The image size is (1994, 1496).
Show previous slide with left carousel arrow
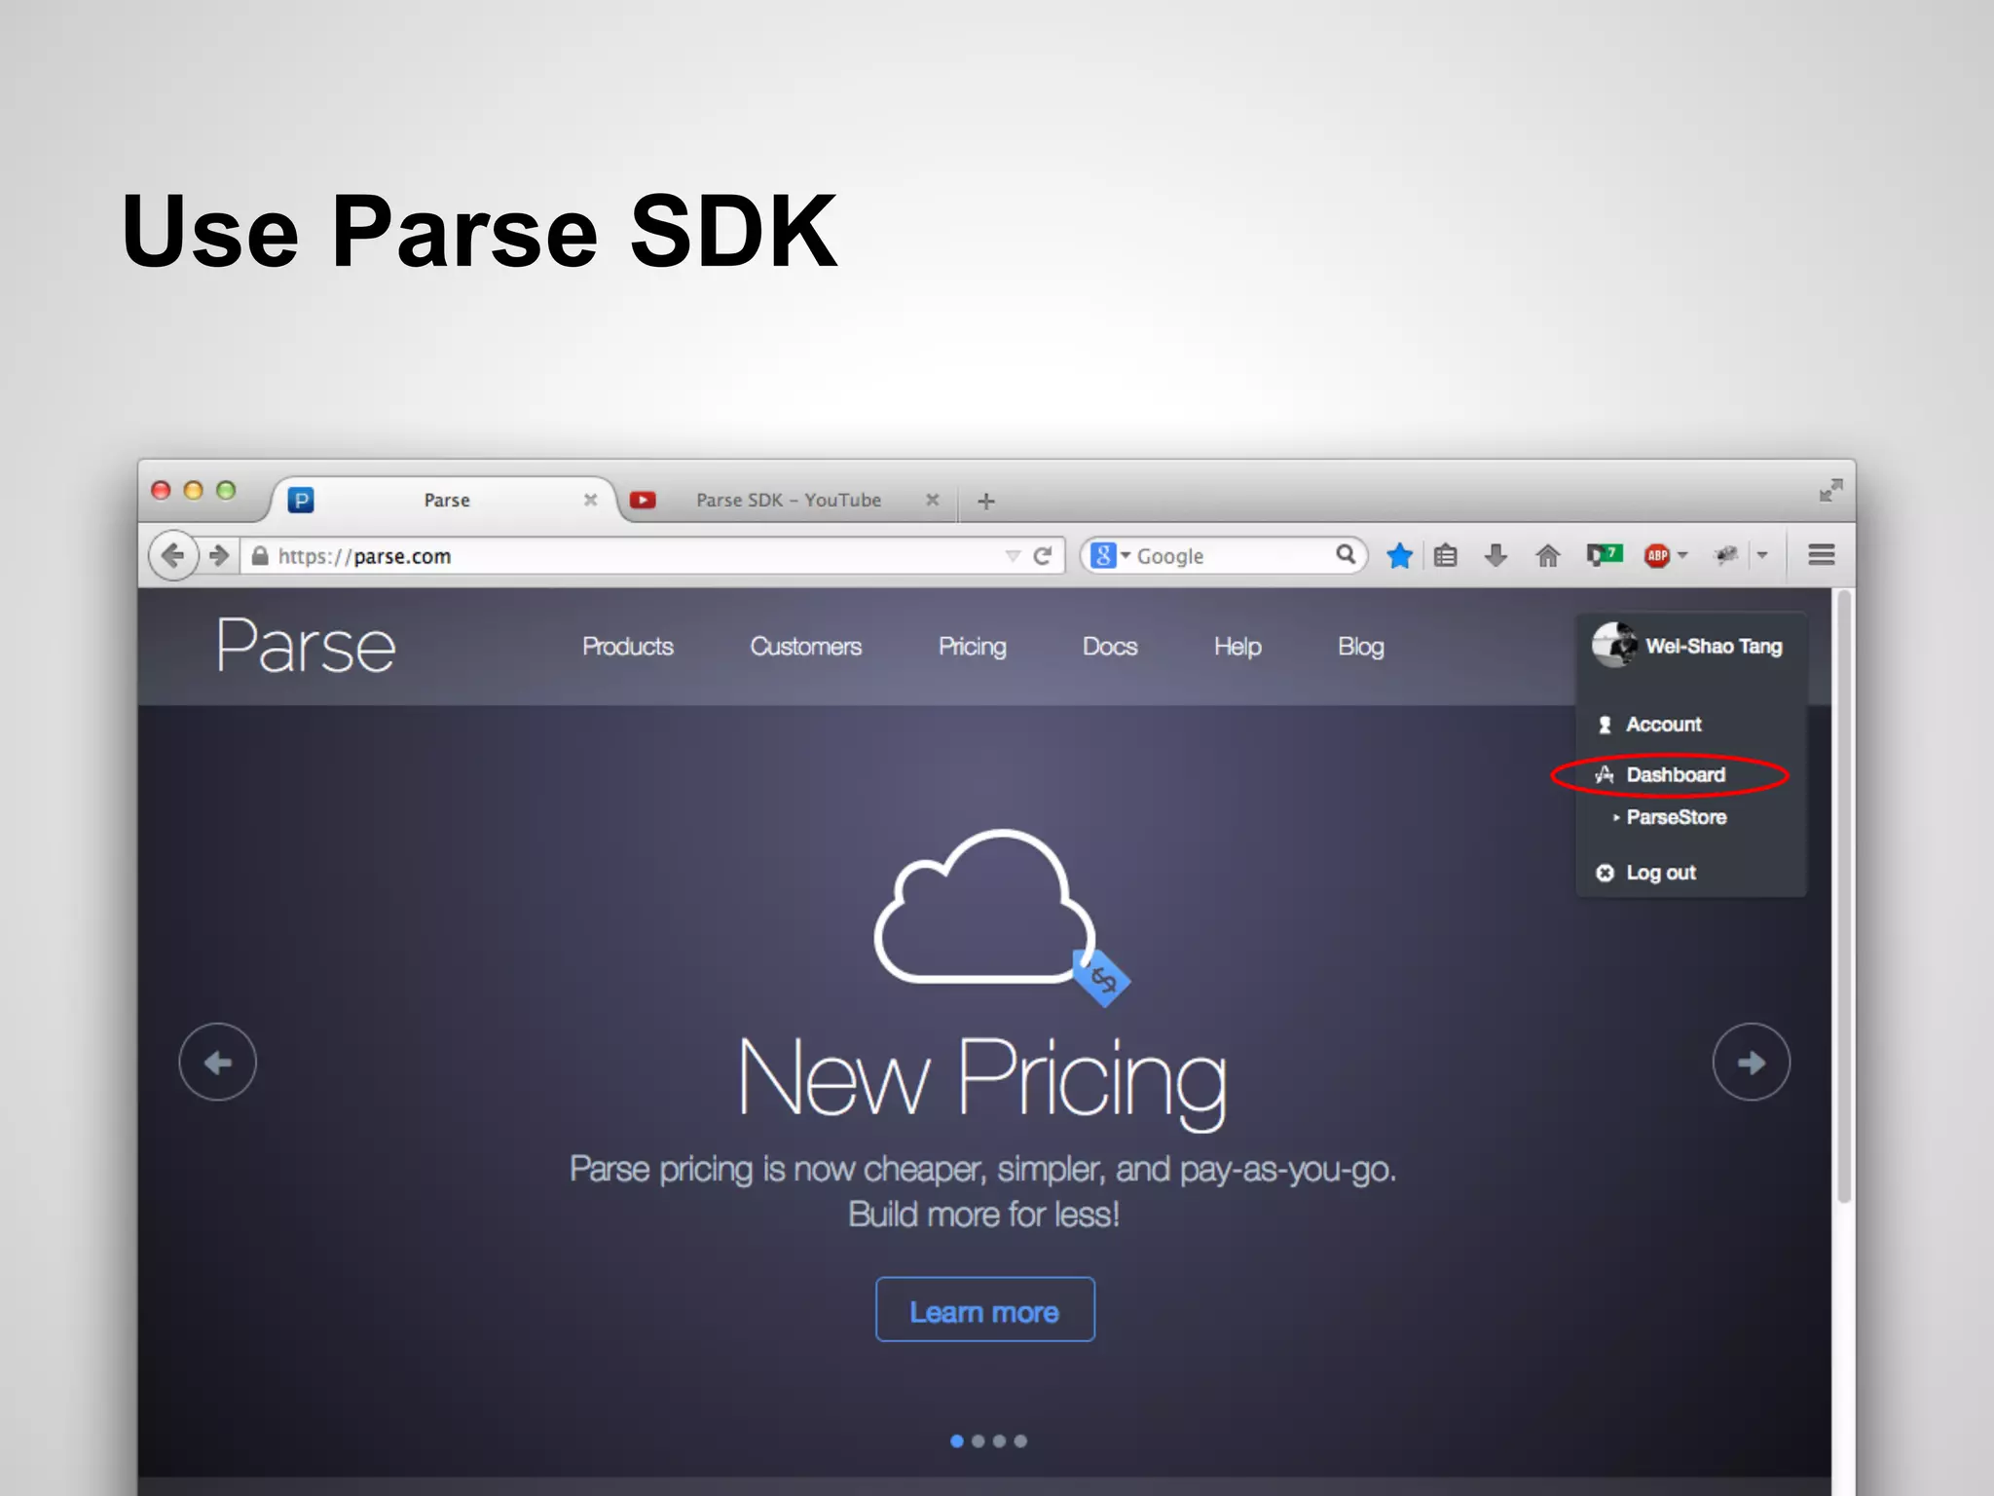pos(218,1062)
